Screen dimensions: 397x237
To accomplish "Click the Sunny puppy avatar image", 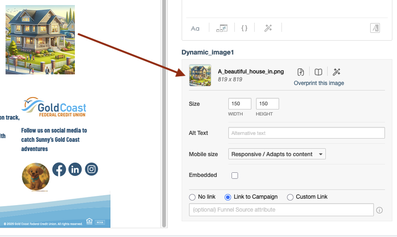I will tap(36, 177).
